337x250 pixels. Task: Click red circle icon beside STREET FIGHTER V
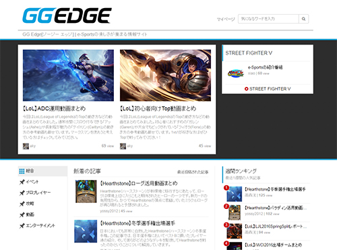[247, 89]
